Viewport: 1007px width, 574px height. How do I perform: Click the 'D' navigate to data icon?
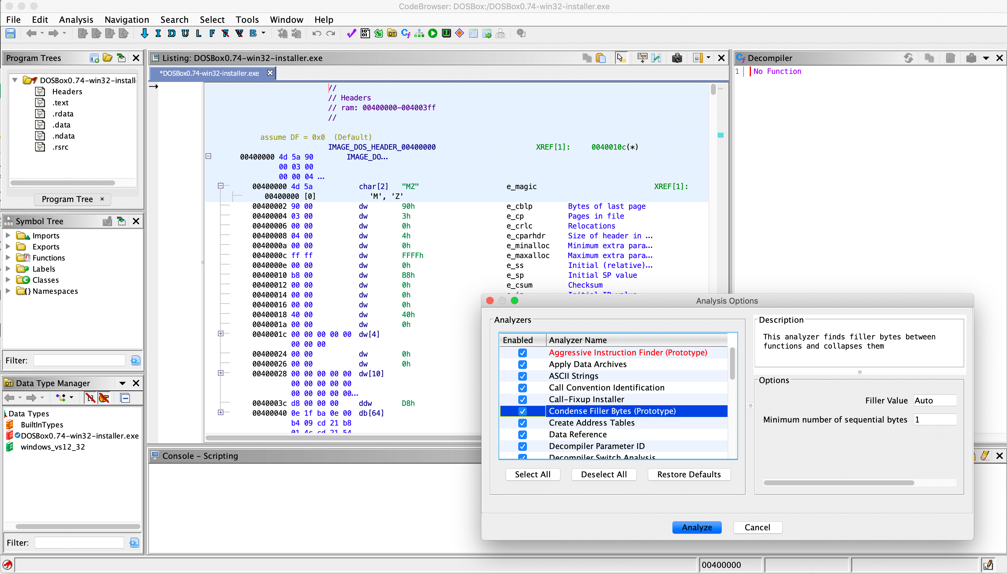171,34
